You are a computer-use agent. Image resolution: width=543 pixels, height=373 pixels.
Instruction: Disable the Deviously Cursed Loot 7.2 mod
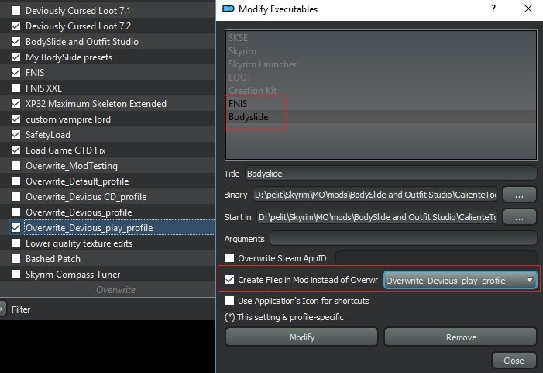tap(16, 26)
